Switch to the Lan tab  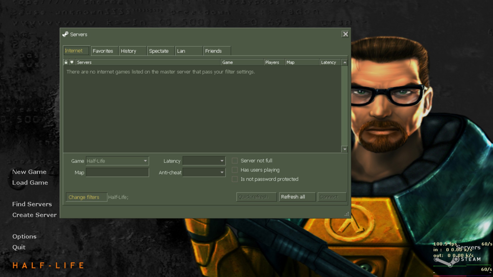pos(189,51)
